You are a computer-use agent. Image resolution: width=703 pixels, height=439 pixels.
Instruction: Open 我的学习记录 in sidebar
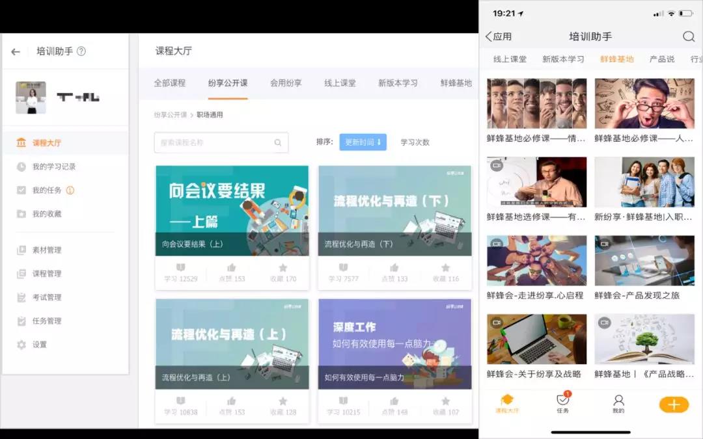[54, 166]
